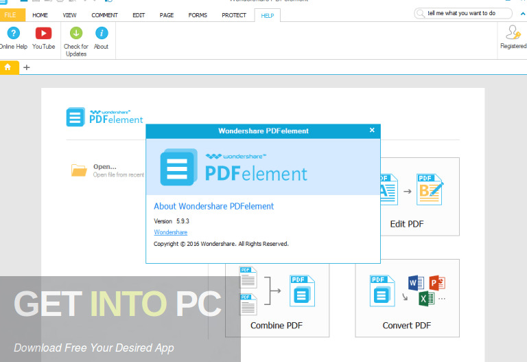Go to the Home tab icon
Image resolution: width=527 pixels, height=362 pixels.
click(x=8, y=67)
